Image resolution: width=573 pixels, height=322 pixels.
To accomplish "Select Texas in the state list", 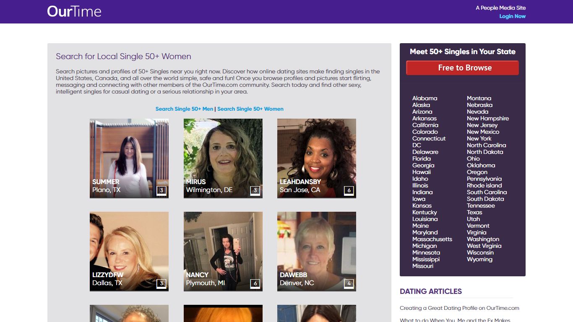I will 474,212.
